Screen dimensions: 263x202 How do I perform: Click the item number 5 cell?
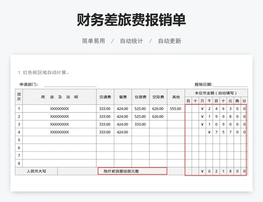[x=19, y=140]
